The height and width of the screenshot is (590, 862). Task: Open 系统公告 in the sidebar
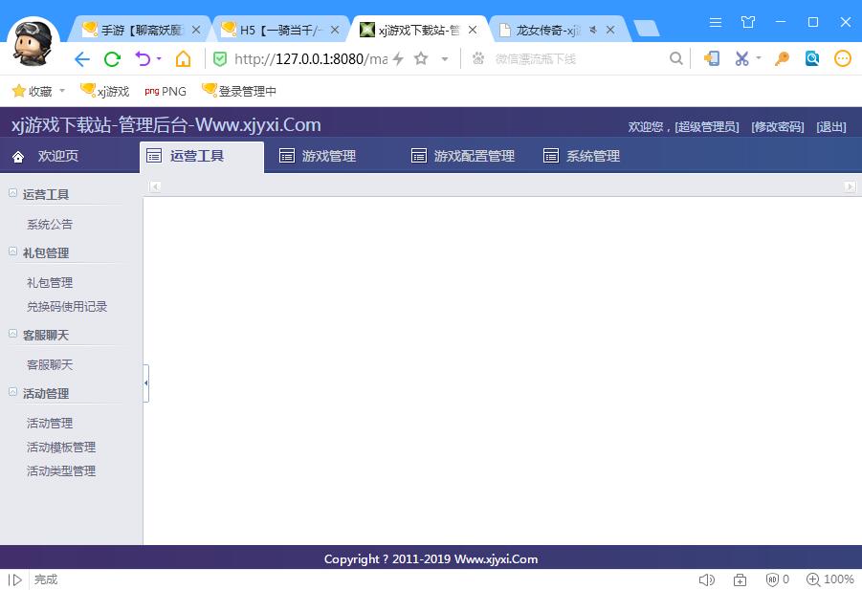click(50, 225)
